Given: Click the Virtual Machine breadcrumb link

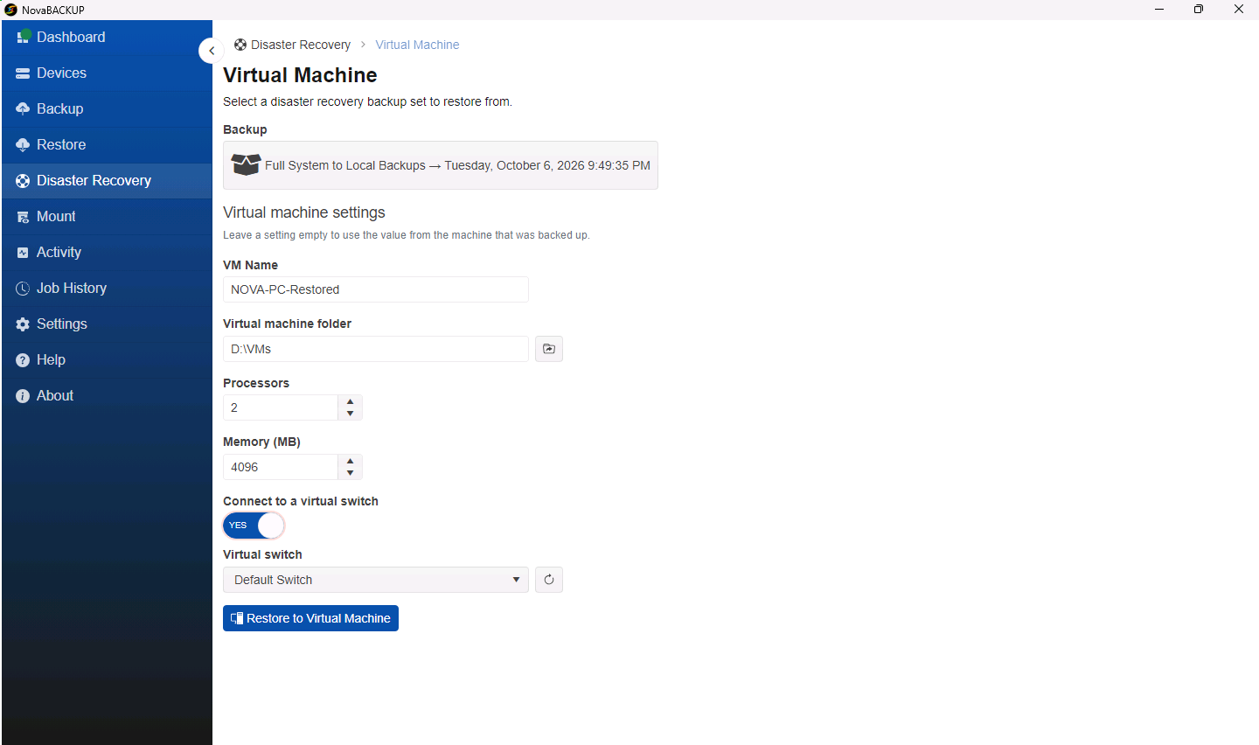Looking at the screenshot, I should coord(417,45).
